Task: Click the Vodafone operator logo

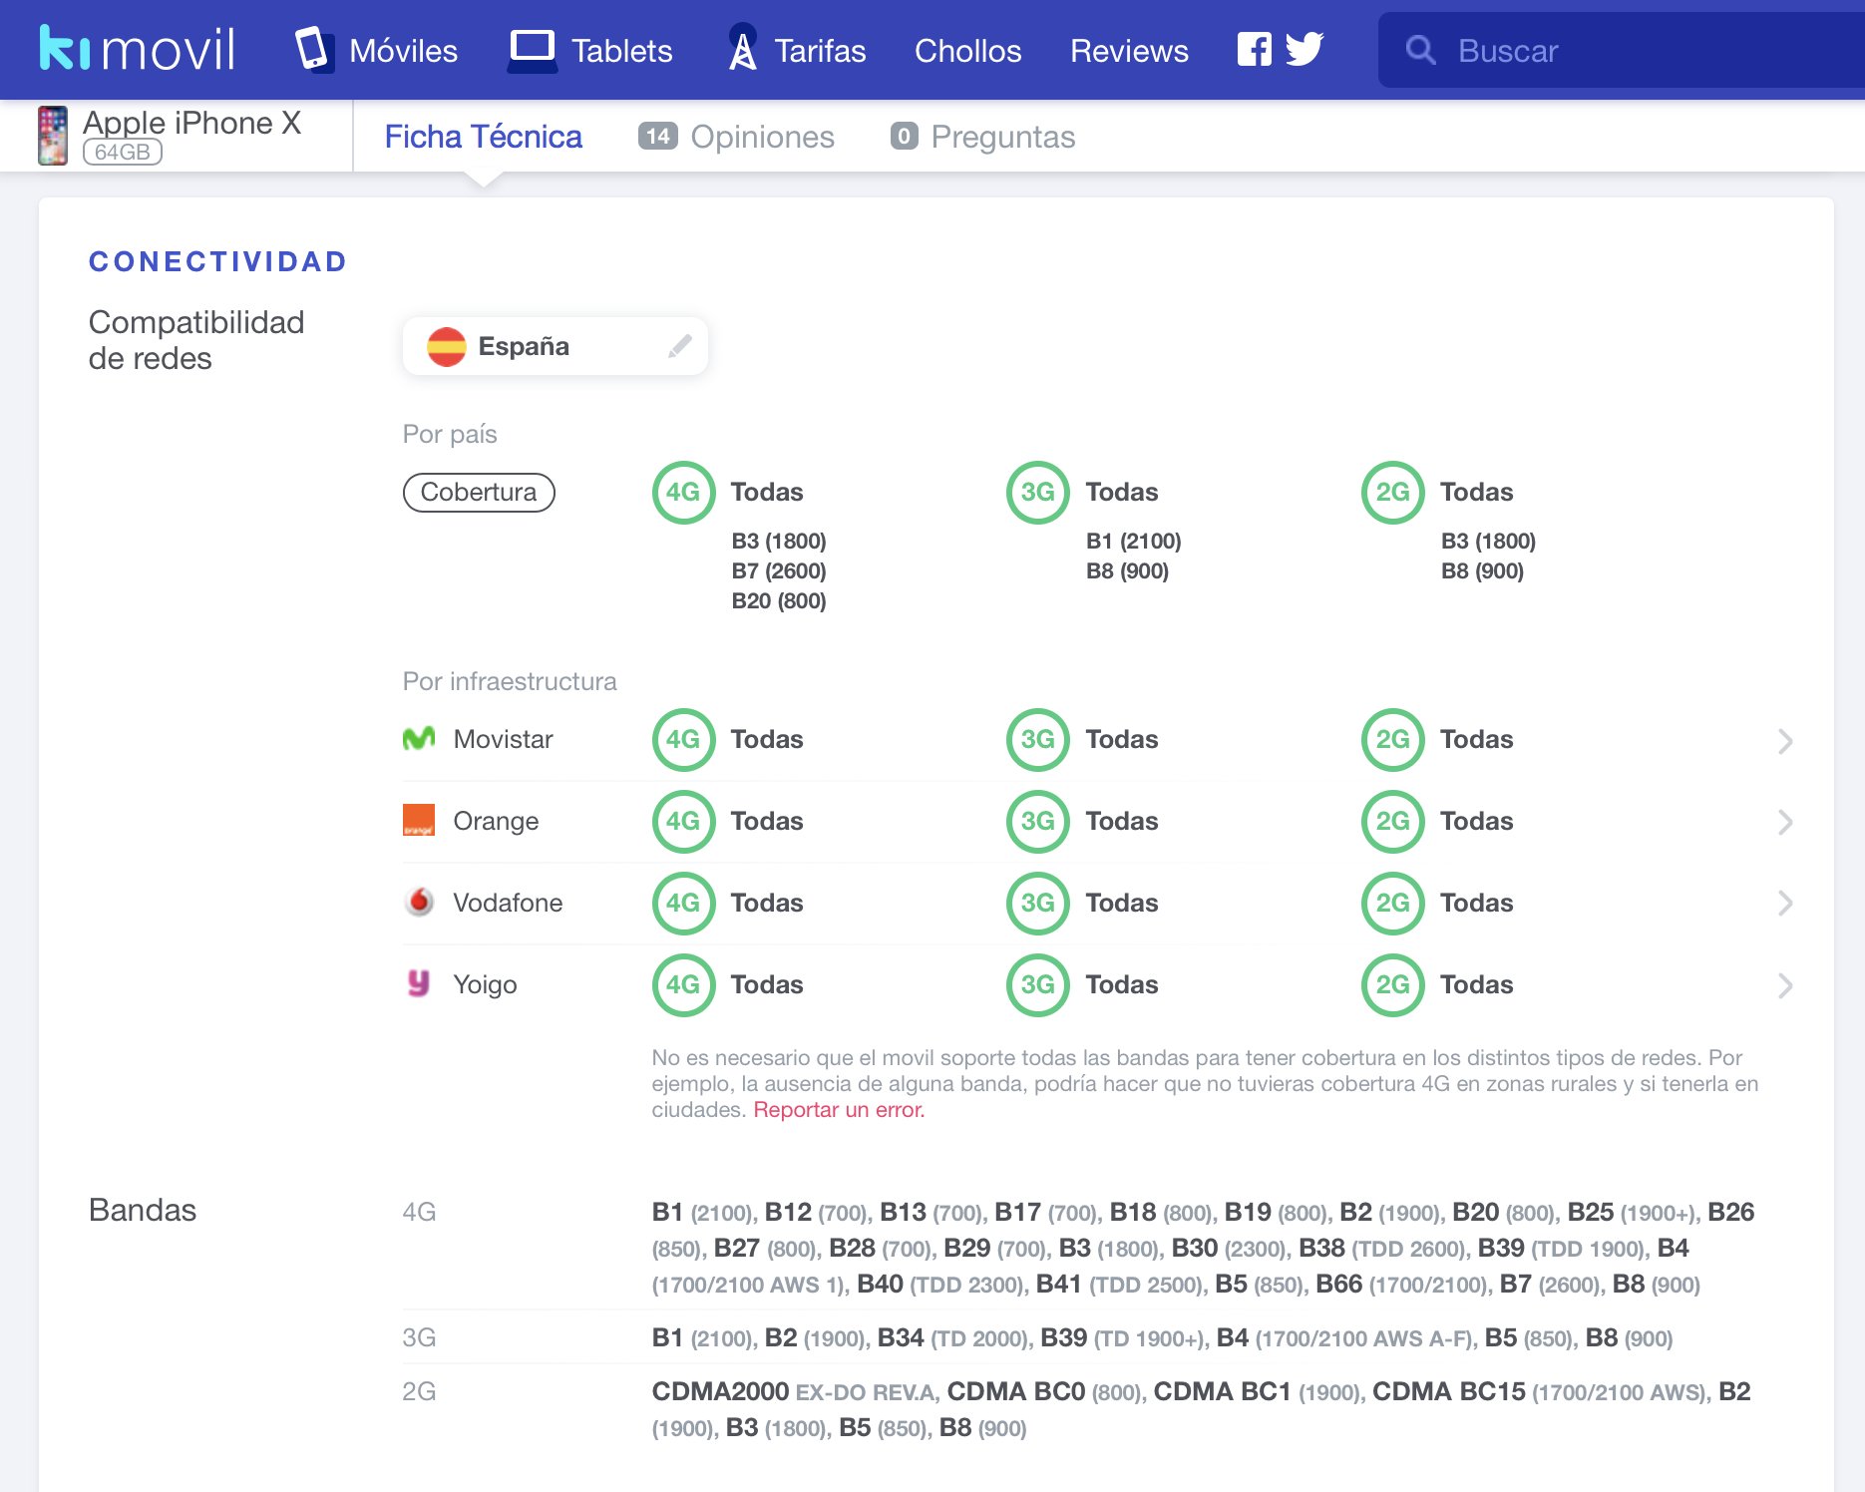Action: point(419,902)
